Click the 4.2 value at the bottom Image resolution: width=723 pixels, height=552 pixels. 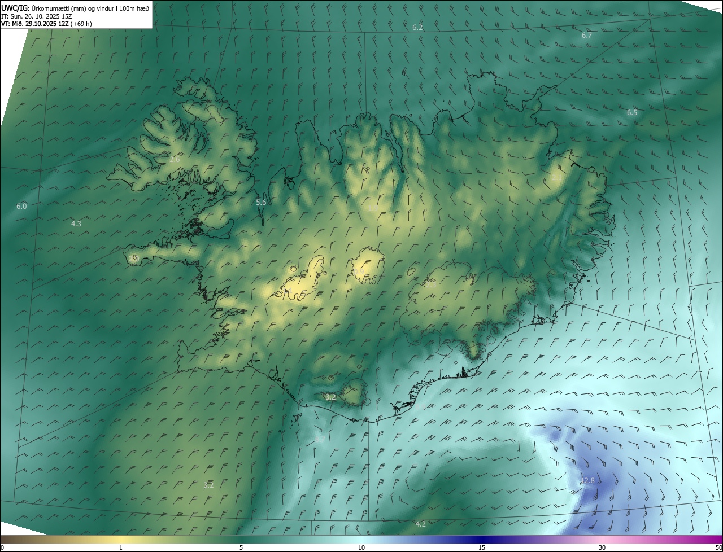tap(420, 524)
